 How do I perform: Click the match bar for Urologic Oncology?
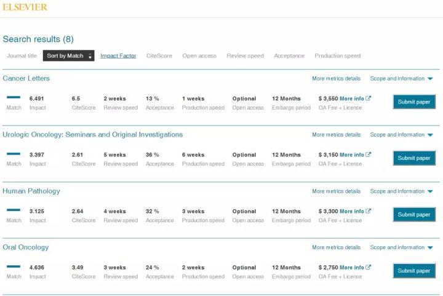click(14, 154)
